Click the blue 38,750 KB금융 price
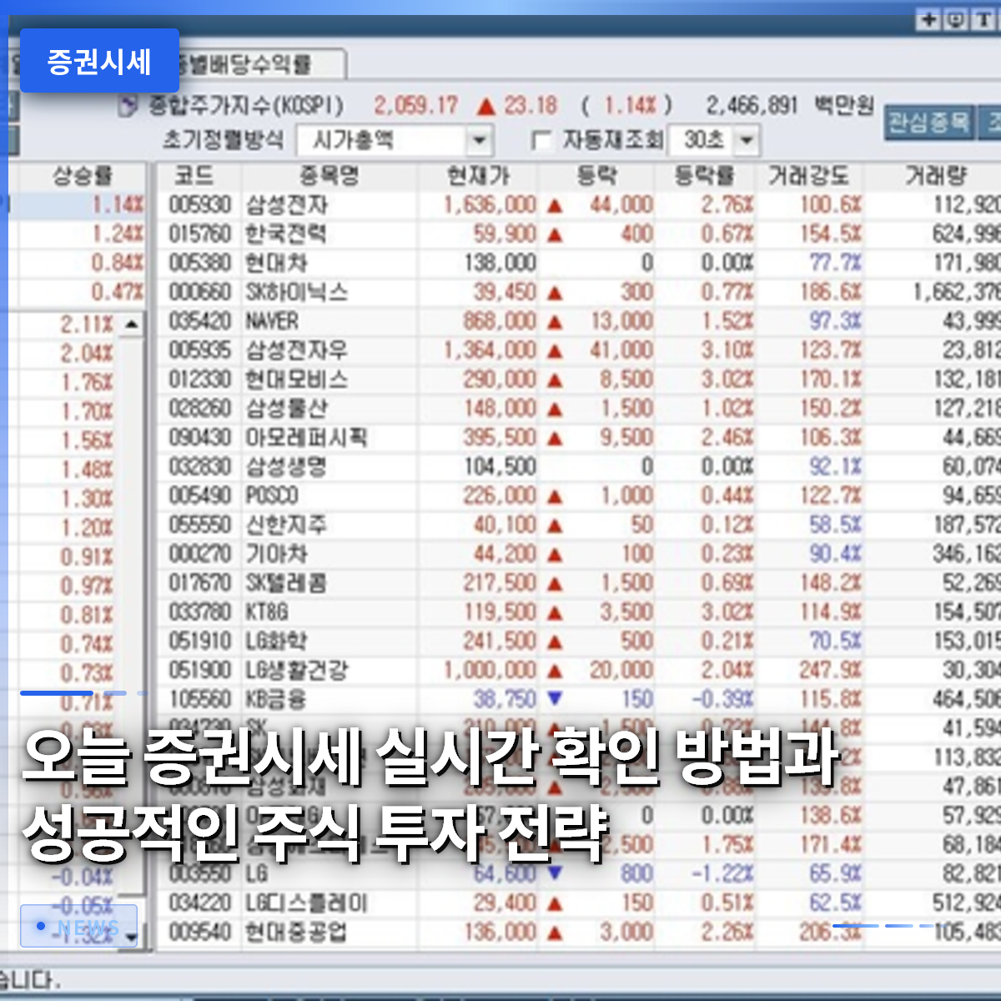The image size is (1001, 1001). 505,699
